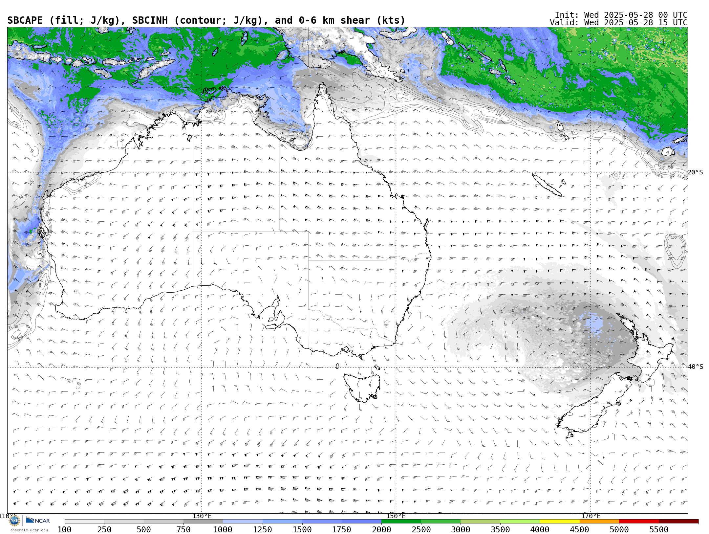Pick the medium green 2500-3000 colorbar swatch
This screenshot has height=534, width=709.
[441, 522]
